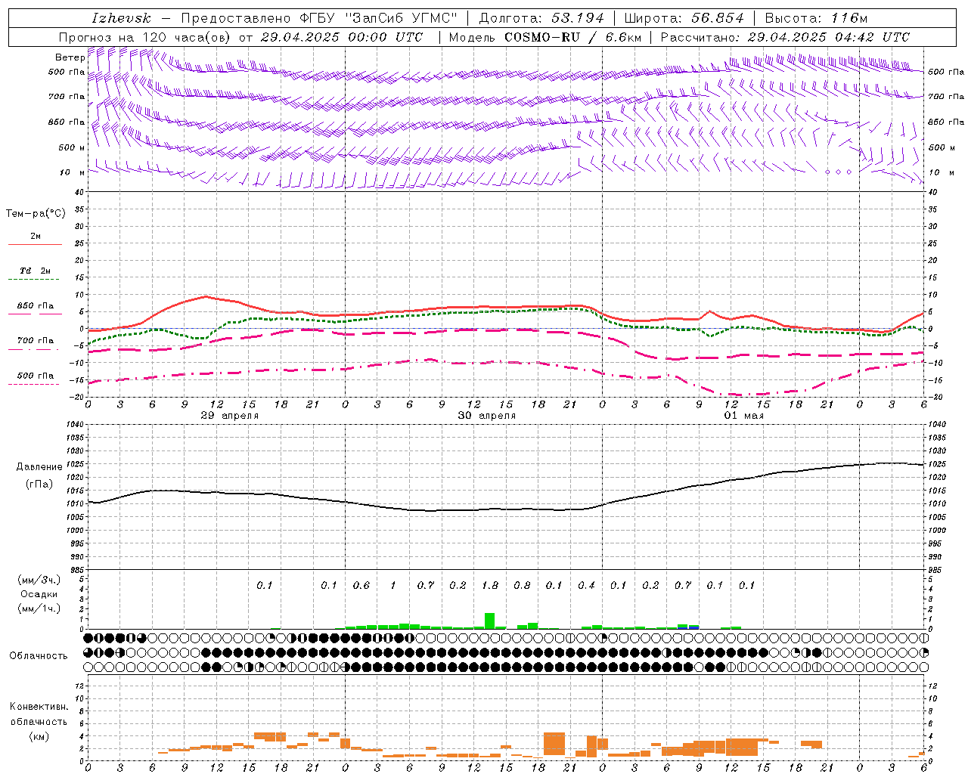Click the Облачность cloud cover label
The height and width of the screenshot is (774, 968).
coord(39,656)
